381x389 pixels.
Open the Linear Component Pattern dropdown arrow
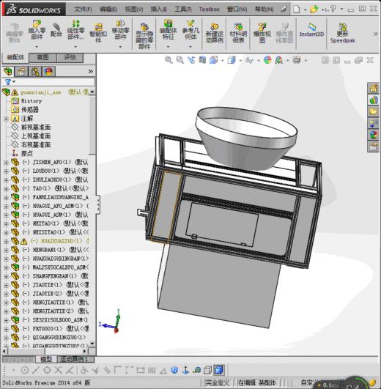click(x=75, y=47)
